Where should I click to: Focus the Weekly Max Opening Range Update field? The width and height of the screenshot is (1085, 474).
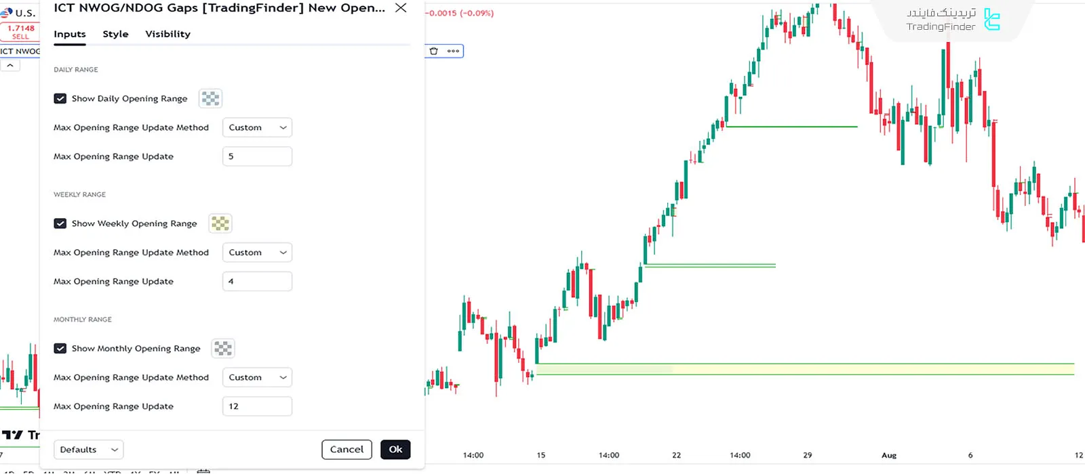tap(257, 282)
